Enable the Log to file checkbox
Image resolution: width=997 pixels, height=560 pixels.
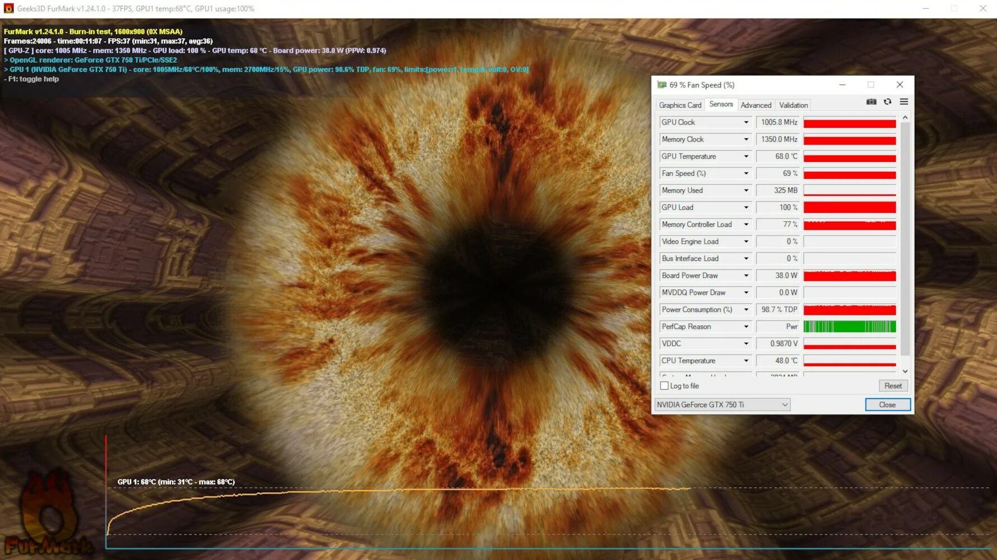point(664,386)
